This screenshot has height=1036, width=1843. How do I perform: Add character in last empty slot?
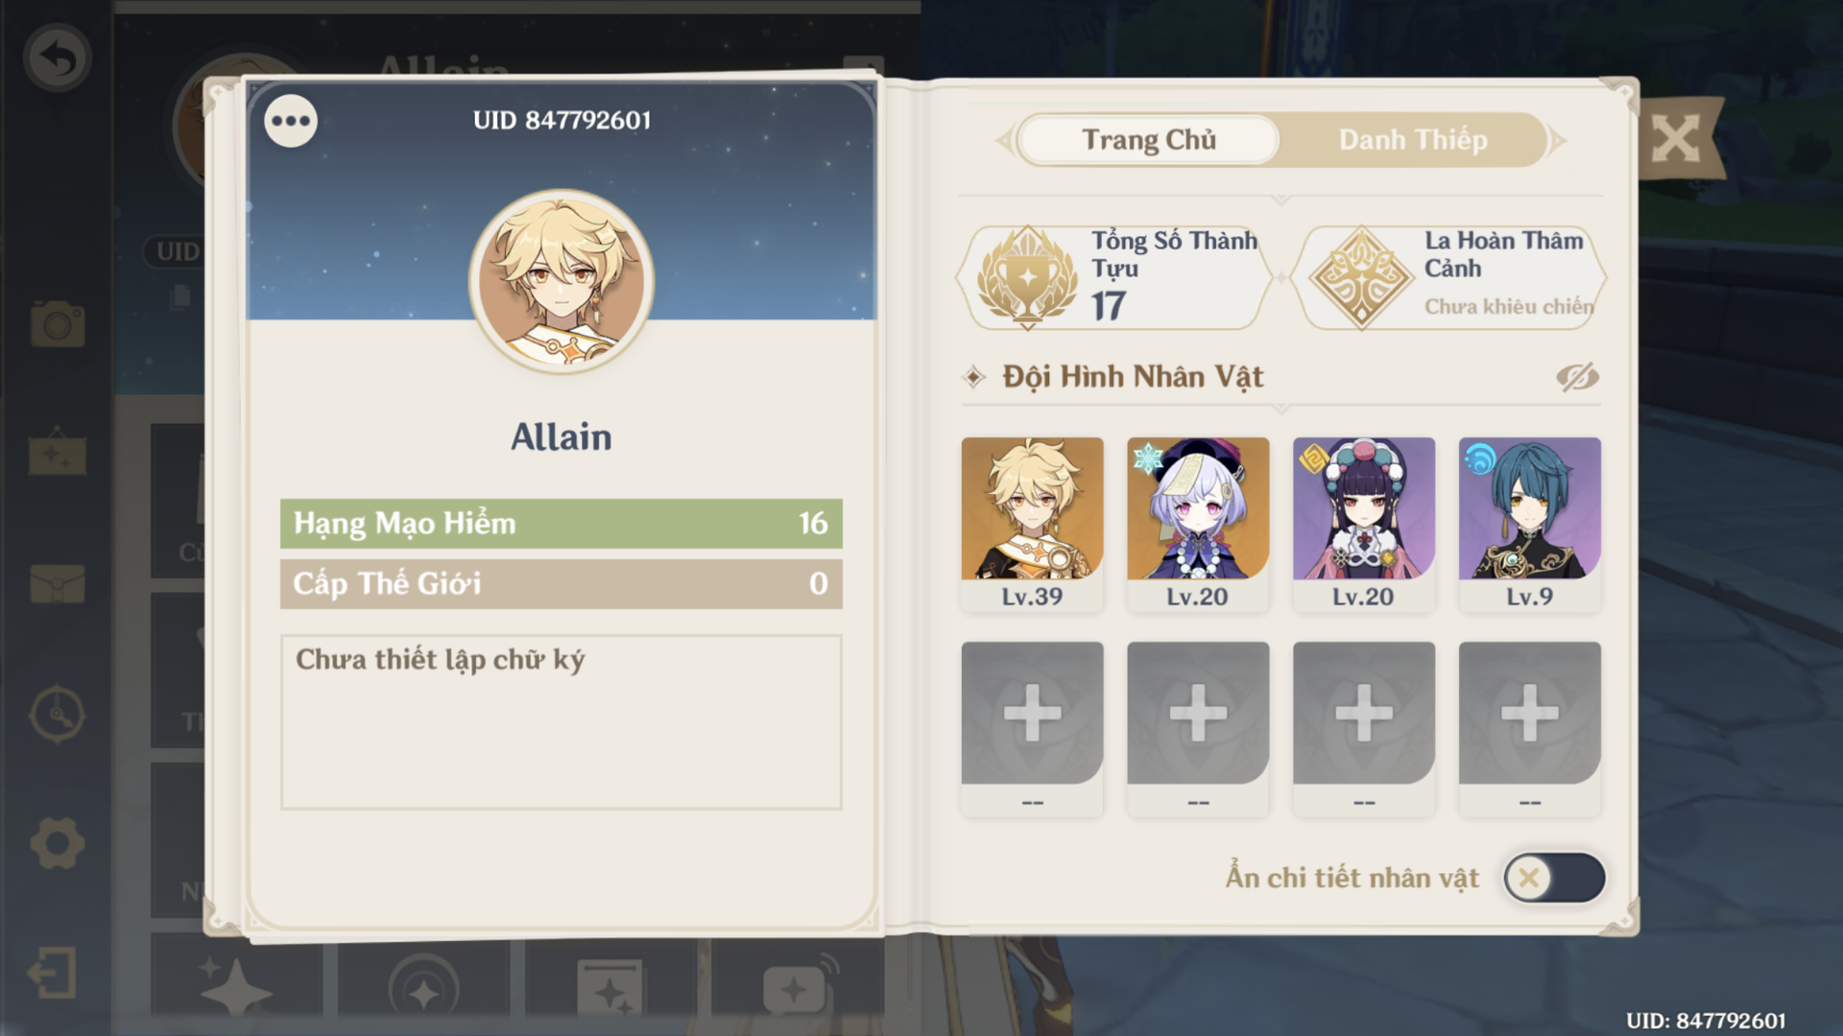(1529, 728)
